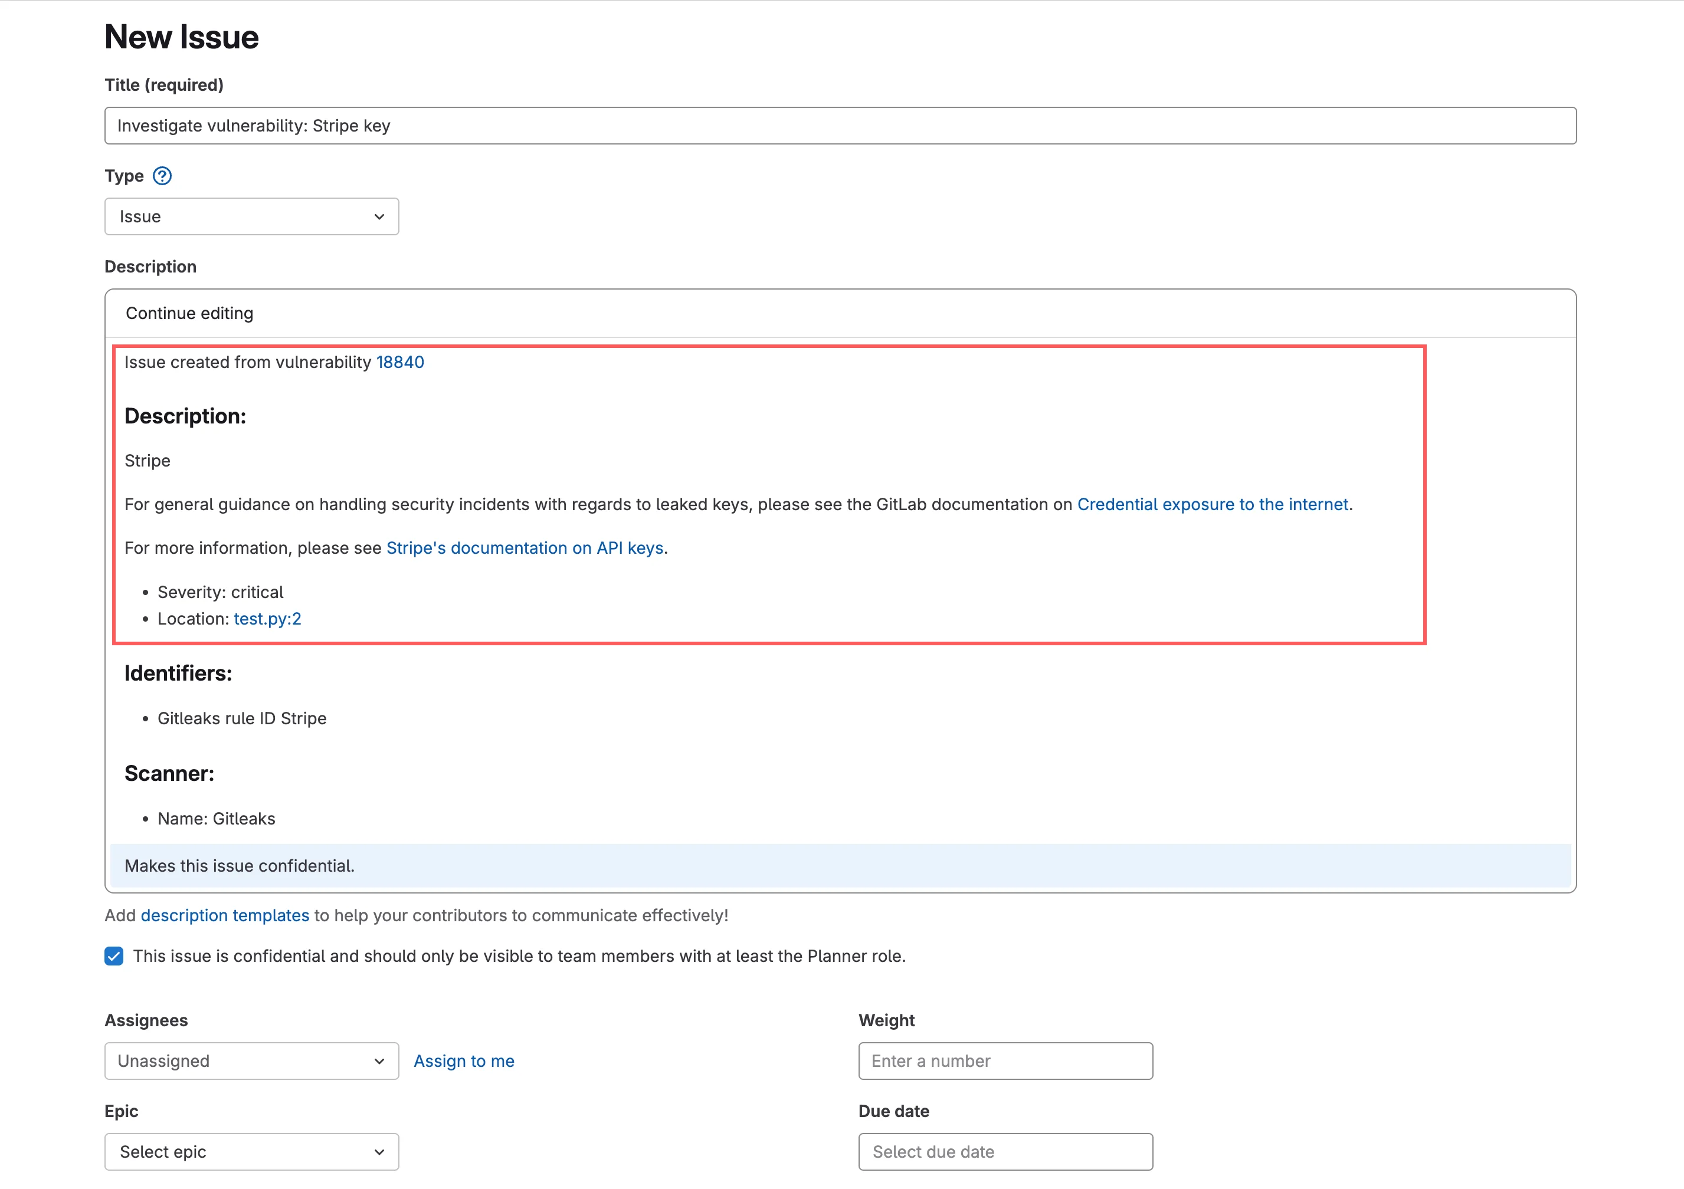Click the Title input field
The height and width of the screenshot is (1189, 1684).
point(840,126)
